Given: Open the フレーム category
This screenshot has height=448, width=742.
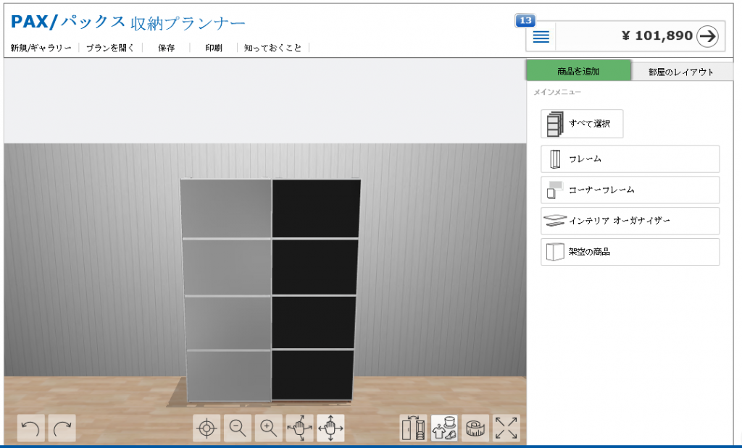Looking at the screenshot, I should [630, 159].
